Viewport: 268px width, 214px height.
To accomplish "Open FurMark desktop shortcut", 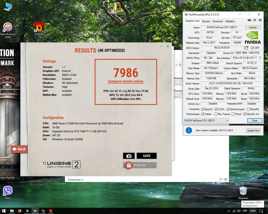I will coord(39,29).
